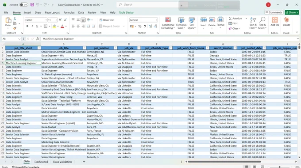
Task: Switch to the Insert ribbon tab
Action: point(27,12)
